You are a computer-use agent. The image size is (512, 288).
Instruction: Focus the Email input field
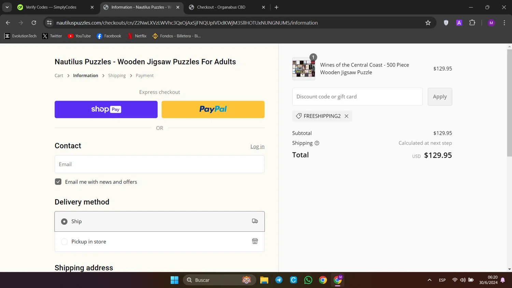tap(159, 164)
